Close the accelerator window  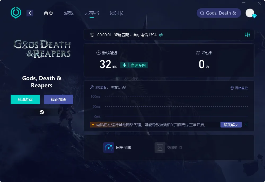coord(260,4)
